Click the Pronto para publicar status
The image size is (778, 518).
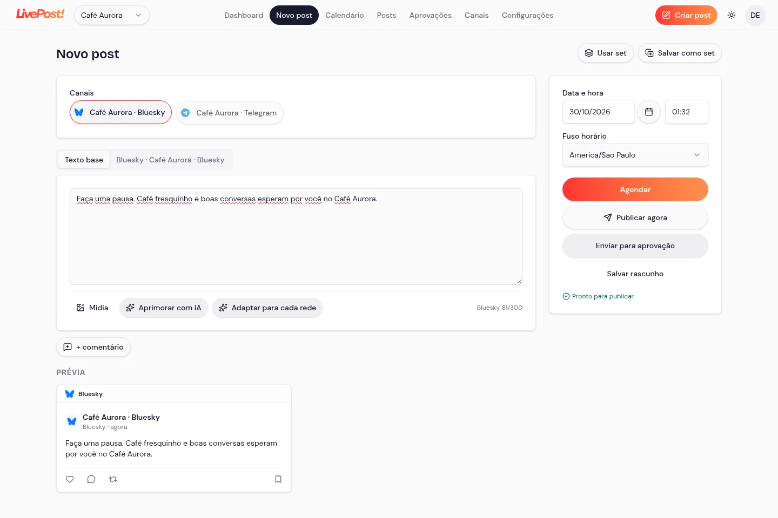tap(598, 296)
